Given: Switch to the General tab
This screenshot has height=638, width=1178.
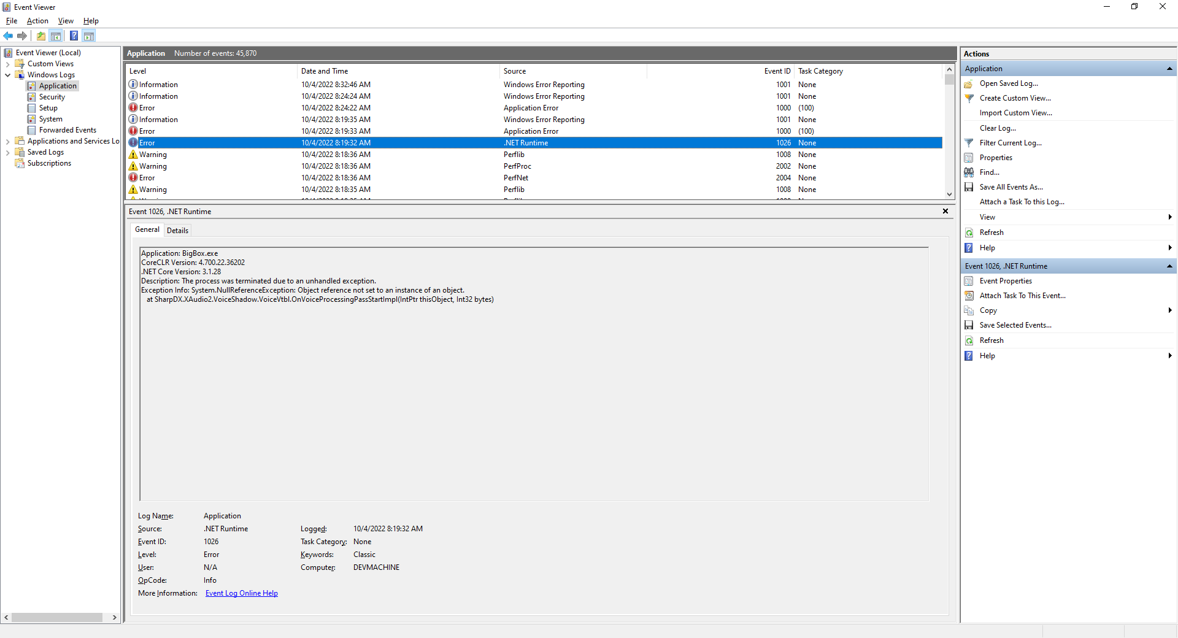Looking at the screenshot, I should [x=147, y=229].
